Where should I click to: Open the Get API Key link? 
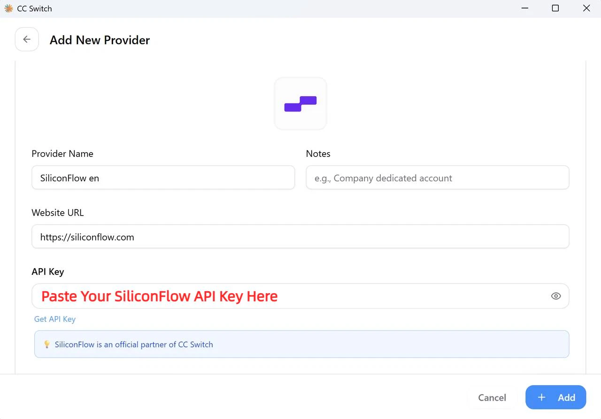pos(55,319)
